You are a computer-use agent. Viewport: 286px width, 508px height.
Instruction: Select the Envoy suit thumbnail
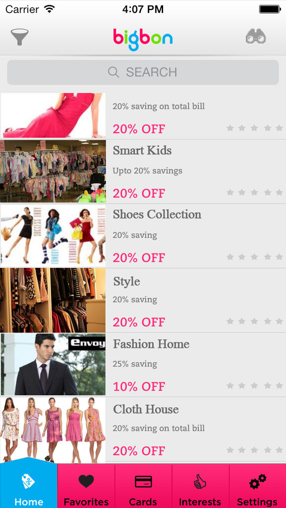point(53,365)
